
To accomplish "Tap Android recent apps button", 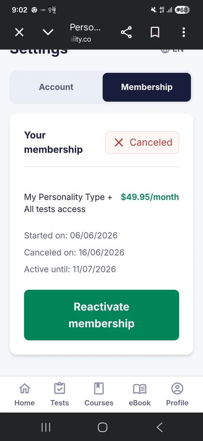I will (x=46, y=427).
